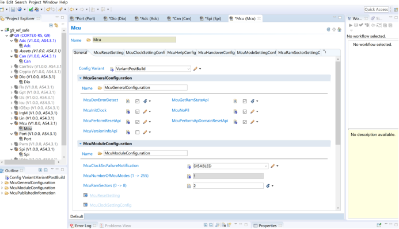Toggle the McuDevErrorDetect checkbox

click(138, 101)
